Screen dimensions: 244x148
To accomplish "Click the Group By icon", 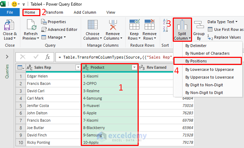I will click(x=199, y=25).
